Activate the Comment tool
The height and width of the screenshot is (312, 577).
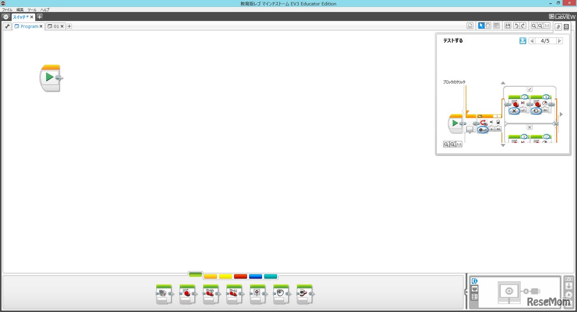click(x=496, y=26)
